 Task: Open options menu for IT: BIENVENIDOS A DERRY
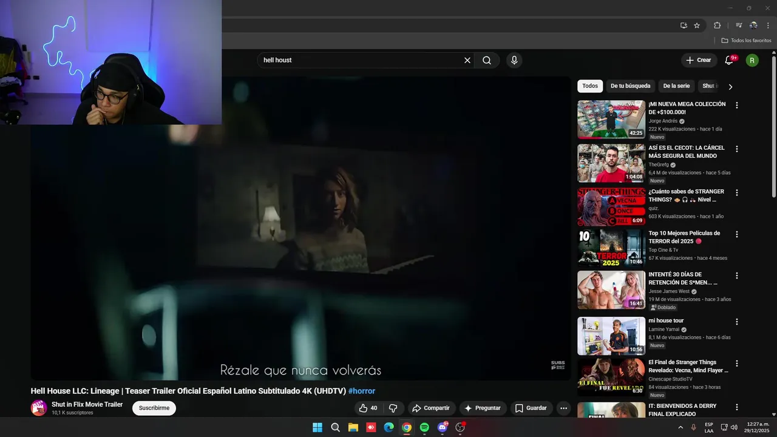pos(737,407)
